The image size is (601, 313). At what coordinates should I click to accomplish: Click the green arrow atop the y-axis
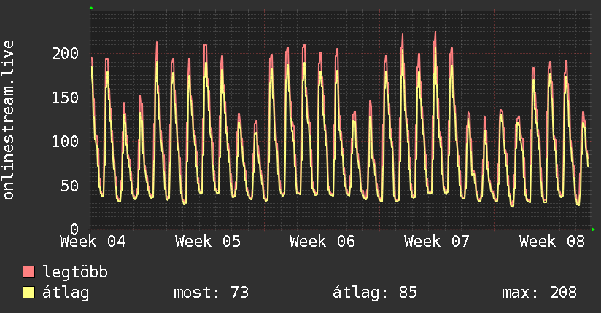[91, 8]
